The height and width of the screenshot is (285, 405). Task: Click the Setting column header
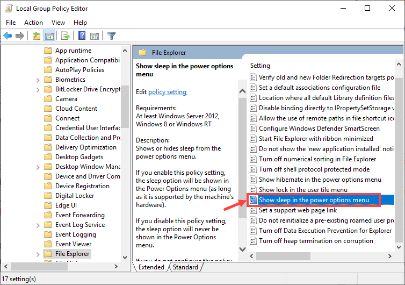pos(261,66)
